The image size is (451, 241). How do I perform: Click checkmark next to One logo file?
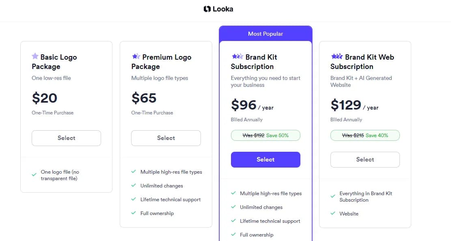[x=34, y=175]
